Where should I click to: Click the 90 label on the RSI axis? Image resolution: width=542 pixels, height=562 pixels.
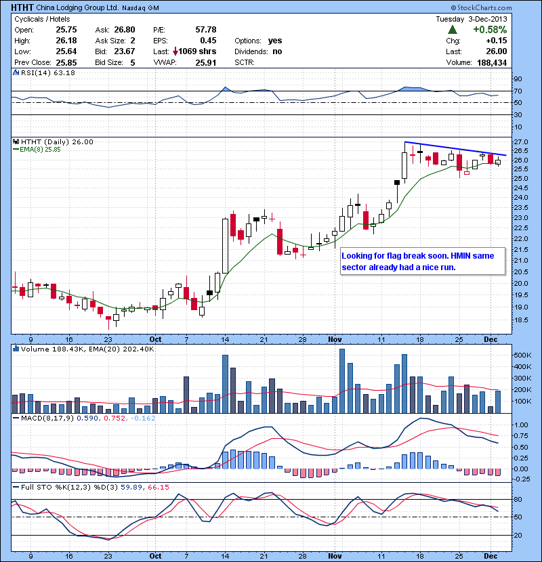518,79
